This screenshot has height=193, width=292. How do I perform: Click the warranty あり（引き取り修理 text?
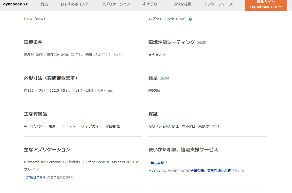(184, 126)
